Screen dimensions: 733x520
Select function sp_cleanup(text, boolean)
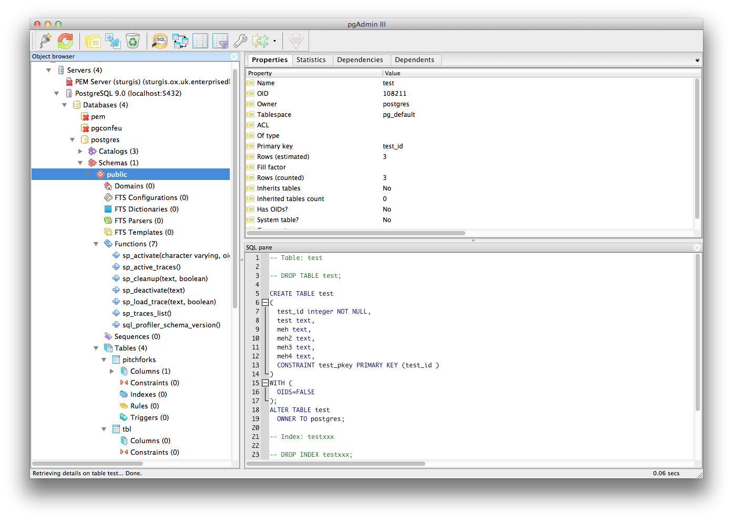(165, 278)
